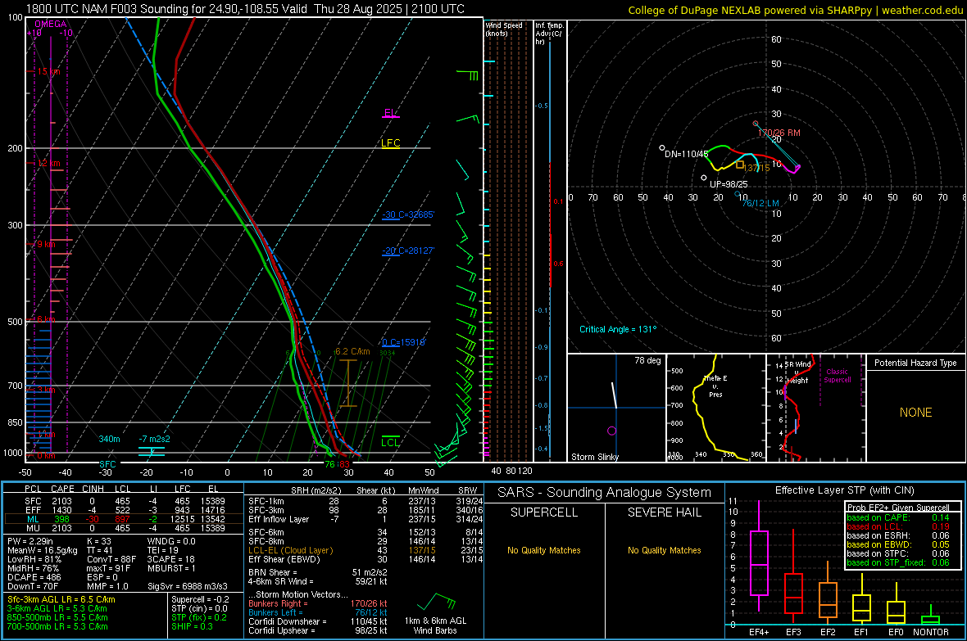Click the sounding title with 24.90,-108.55 coordinates
Viewport: 967px width, 641px height.
(245, 9)
